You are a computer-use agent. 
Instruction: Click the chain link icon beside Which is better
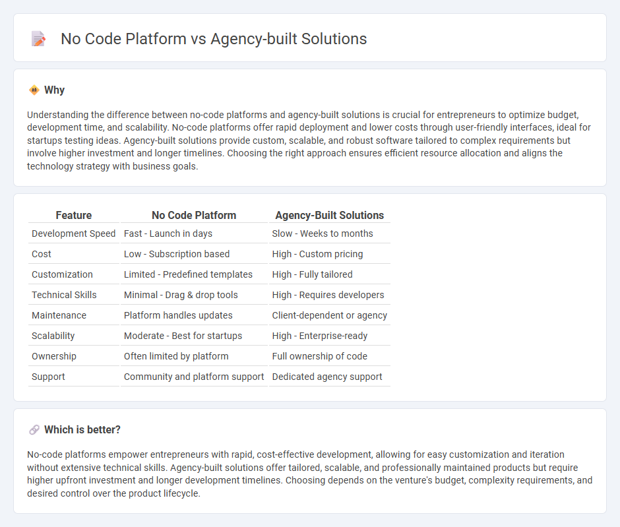pos(34,430)
